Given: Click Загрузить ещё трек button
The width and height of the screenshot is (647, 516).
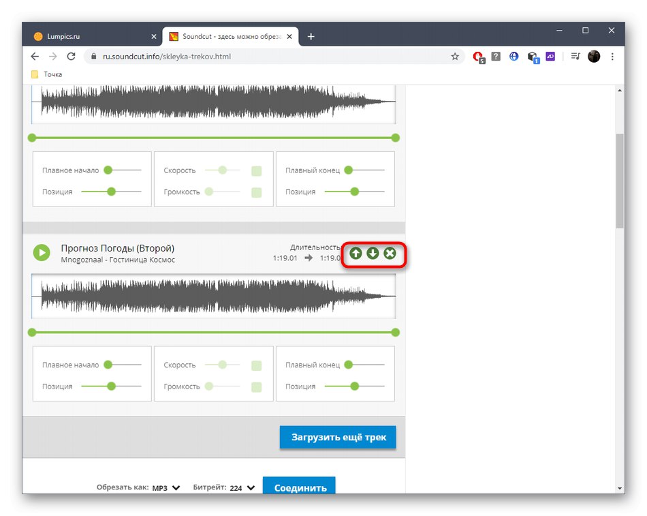Looking at the screenshot, I should click(x=338, y=437).
